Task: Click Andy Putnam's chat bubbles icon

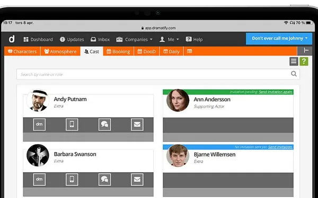Action: coord(104,125)
